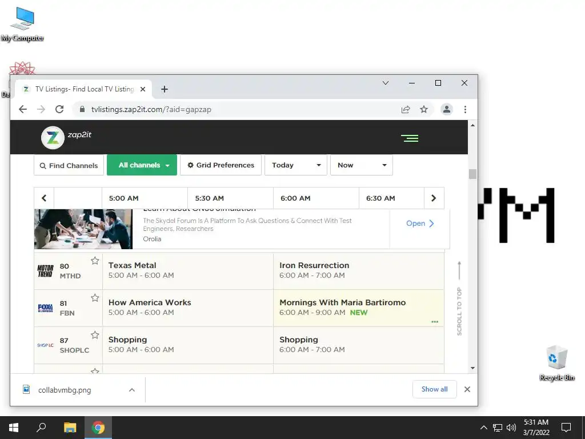
Task: Open File Explorer from taskbar
Action: pos(70,428)
